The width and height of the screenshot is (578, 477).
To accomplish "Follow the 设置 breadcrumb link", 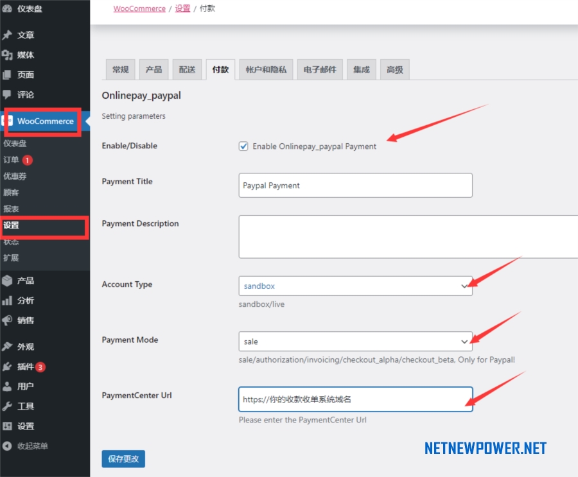I will 182,8.
